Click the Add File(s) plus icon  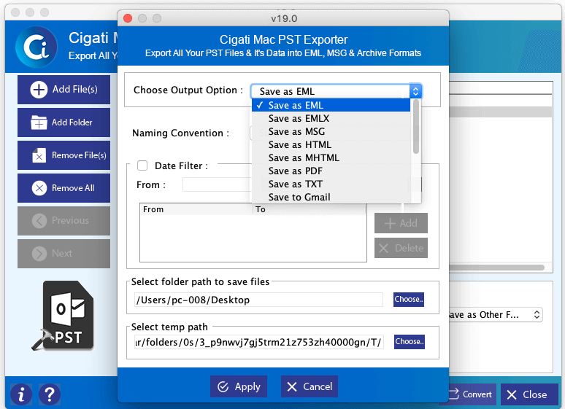click(x=39, y=89)
